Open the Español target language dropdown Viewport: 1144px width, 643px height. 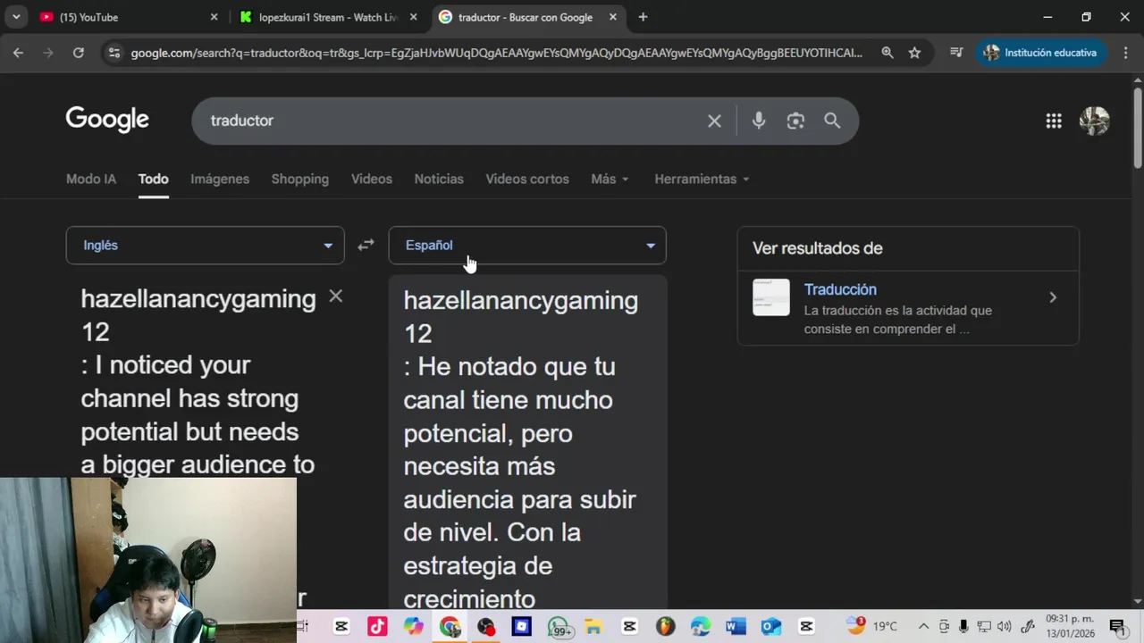coord(527,245)
